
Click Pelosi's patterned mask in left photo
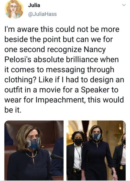click(33, 143)
